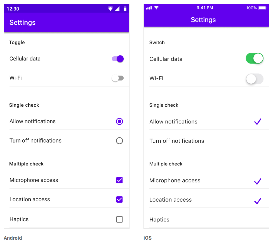Viewport: 273px width, 243px height.
Task: Disable the iOS Cellular data switch
Action: click(255, 59)
